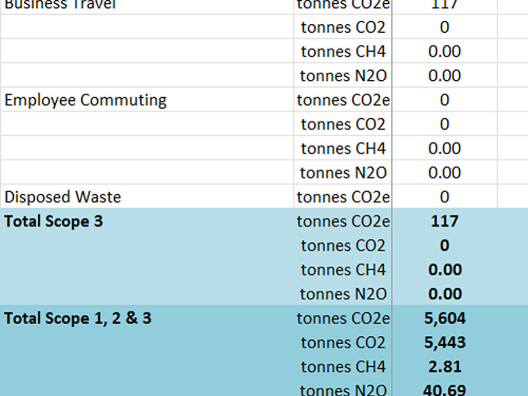Click 'tonnes CO2e' beside the 5,604 value
The height and width of the screenshot is (396, 528).
(x=343, y=318)
